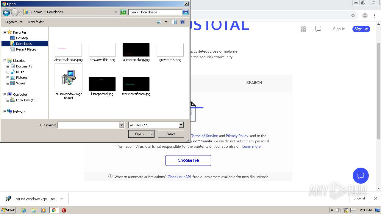Click the Choose file button

[x=188, y=160]
